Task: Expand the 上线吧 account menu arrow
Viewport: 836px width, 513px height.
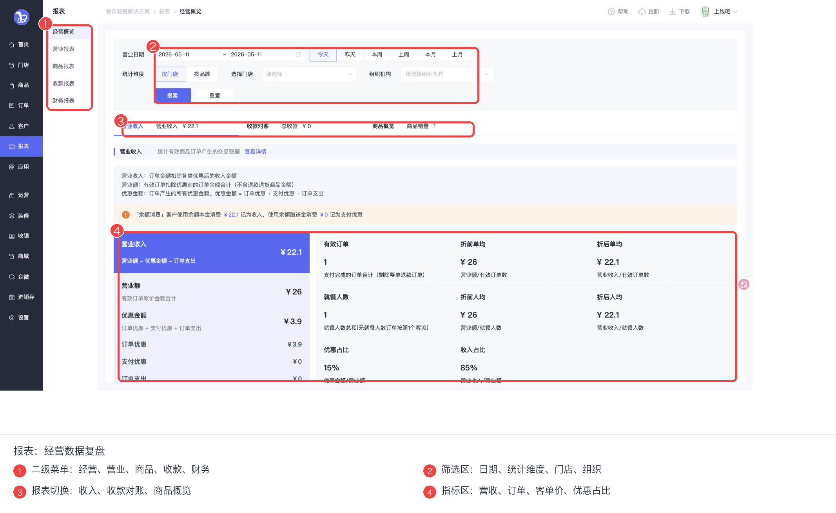Action: 735,12
